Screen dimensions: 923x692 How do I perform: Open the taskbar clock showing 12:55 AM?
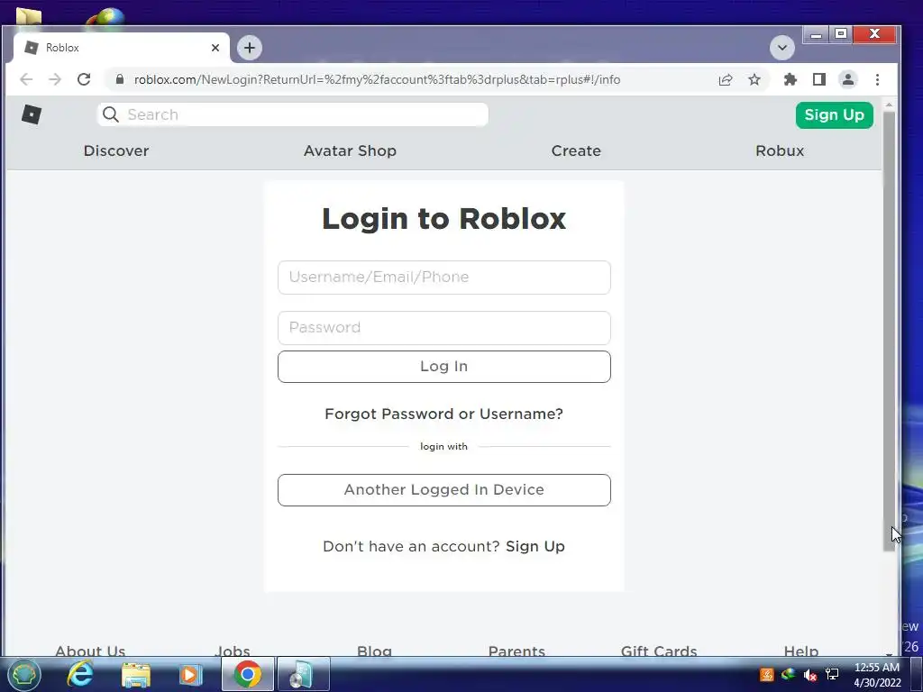877,675
